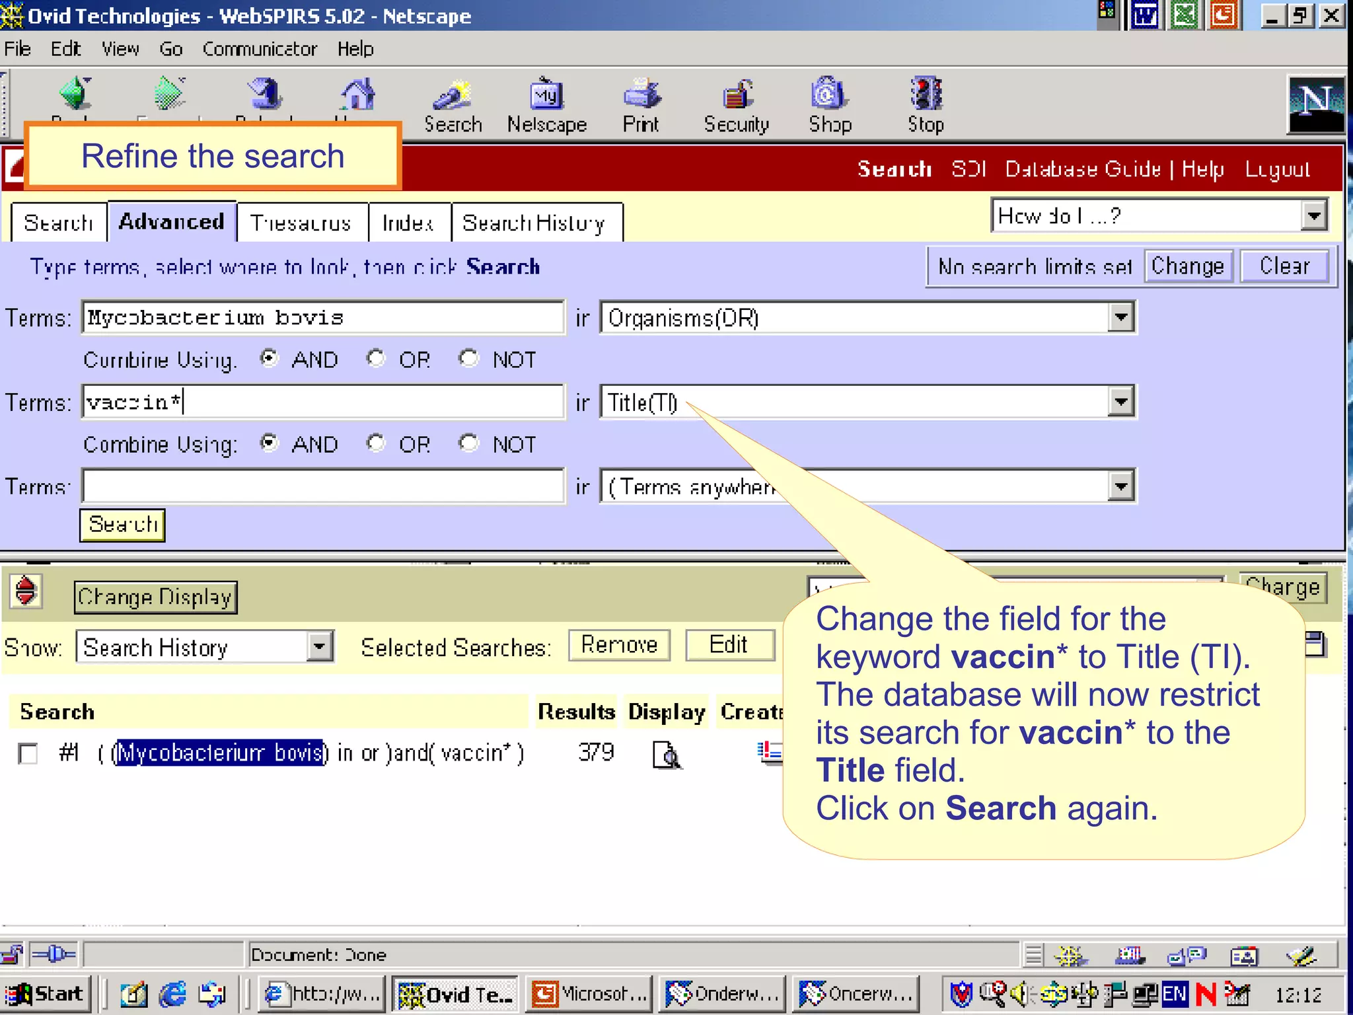
Task: Click the Composer pencil component bar icon
Action: (x=1301, y=956)
